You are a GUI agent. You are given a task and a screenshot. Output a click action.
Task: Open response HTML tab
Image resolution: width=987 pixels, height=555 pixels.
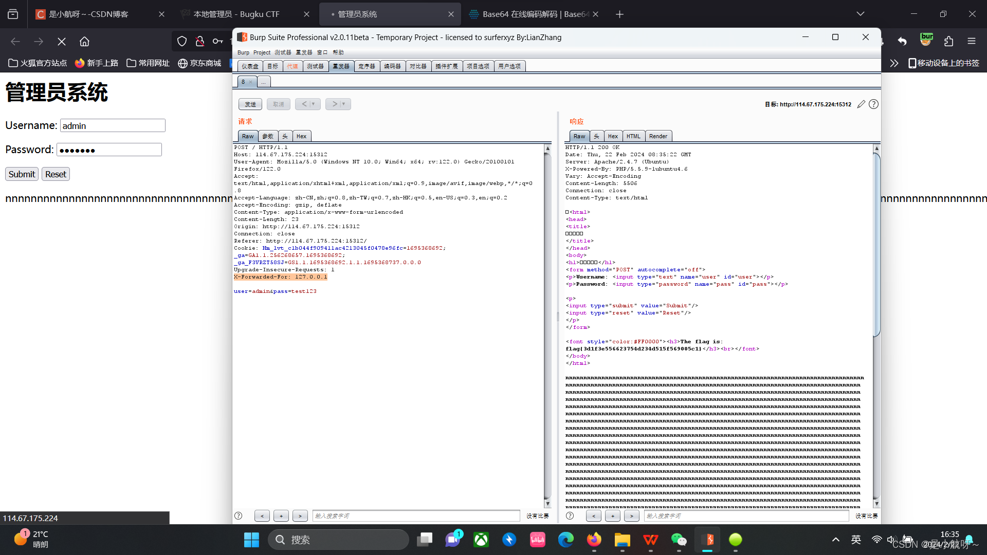coord(633,136)
